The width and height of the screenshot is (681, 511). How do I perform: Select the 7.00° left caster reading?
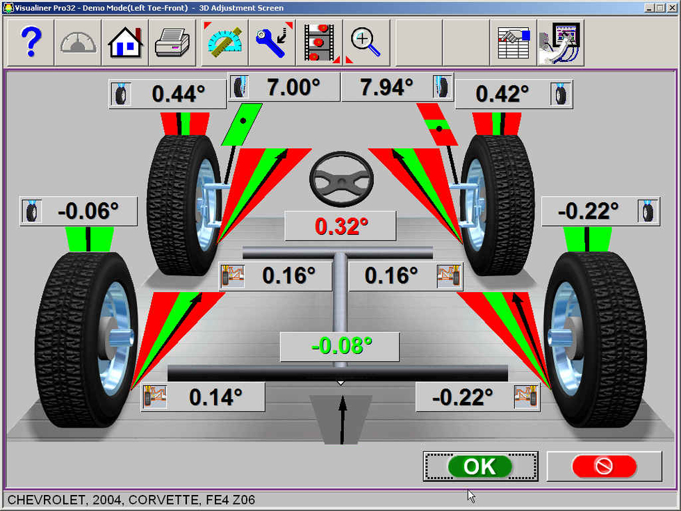click(293, 88)
